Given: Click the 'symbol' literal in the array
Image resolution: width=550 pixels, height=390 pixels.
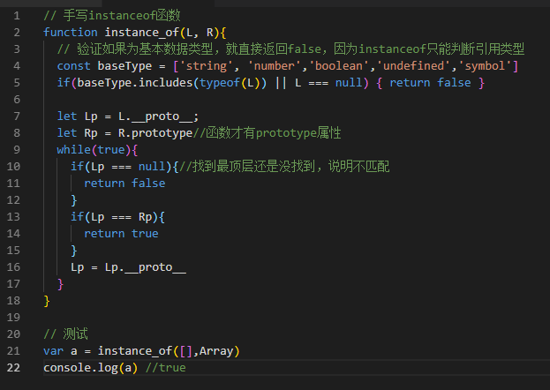Looking at the screenshot, I should (x=485, y=66).
